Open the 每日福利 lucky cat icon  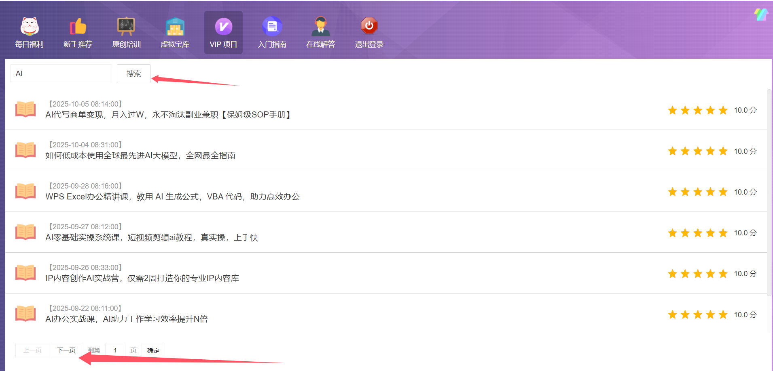click(x=30, y=27)
